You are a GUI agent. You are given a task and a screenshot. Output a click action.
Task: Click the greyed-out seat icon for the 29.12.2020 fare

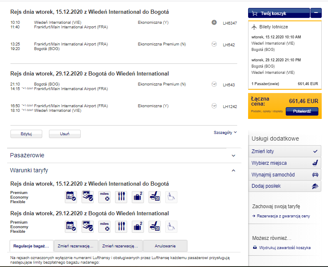(x=172, y=227)
